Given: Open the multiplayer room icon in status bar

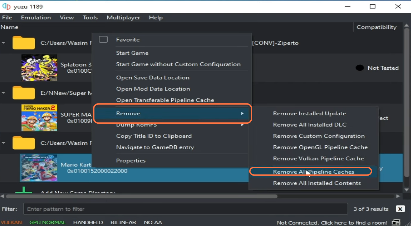Looking at the screenshot, I should click(x=396, y=222).
